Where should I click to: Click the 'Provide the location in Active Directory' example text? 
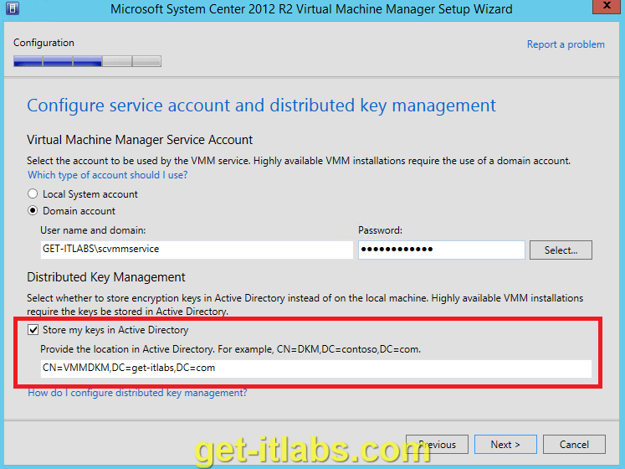(230, 349)
